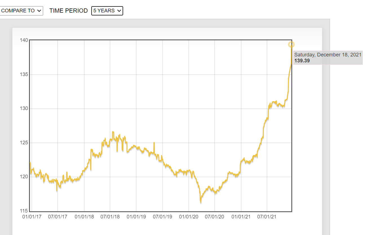Click the 07/01/19 x-axis date label

pos(162,217)
